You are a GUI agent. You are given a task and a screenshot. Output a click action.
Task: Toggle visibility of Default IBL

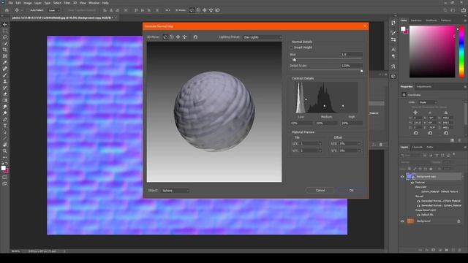click(418, 215)
